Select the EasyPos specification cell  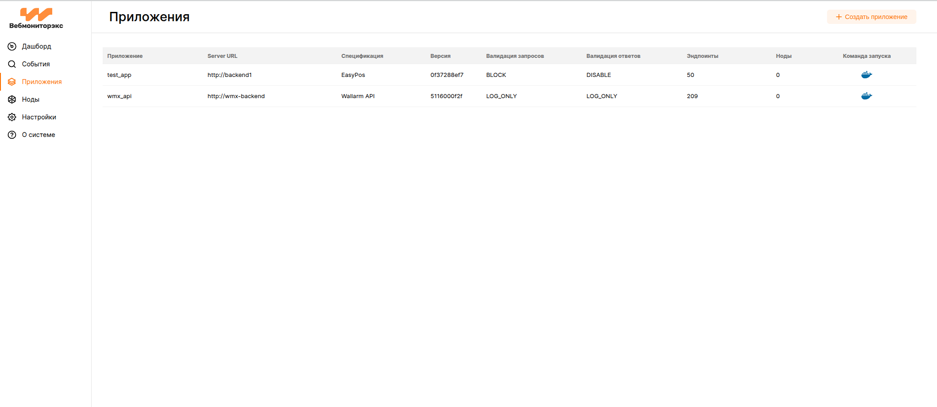[353, 75]
